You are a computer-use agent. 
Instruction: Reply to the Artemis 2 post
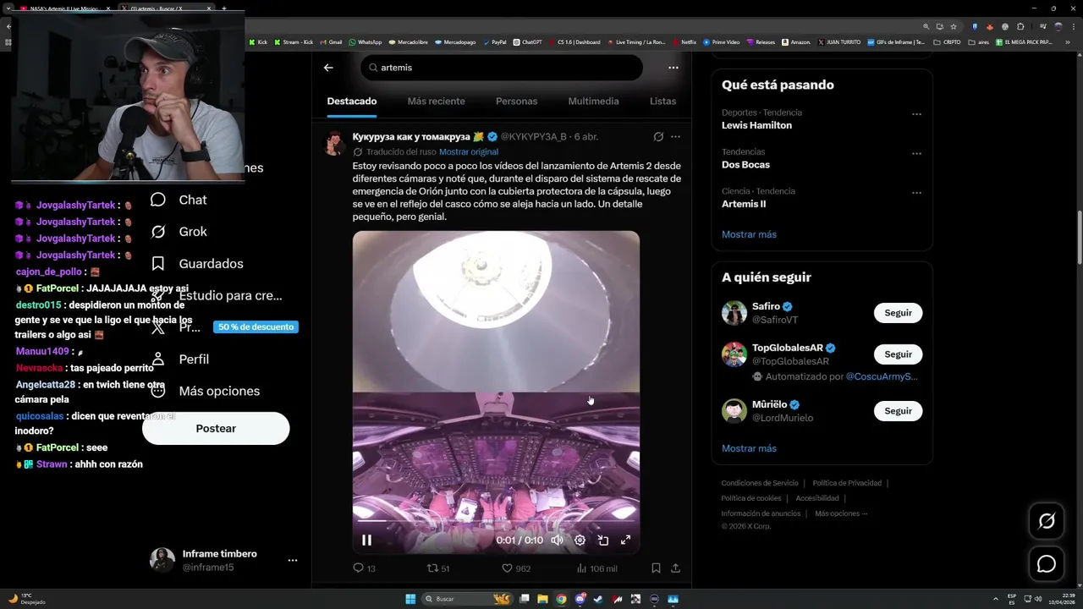(364, 568)
